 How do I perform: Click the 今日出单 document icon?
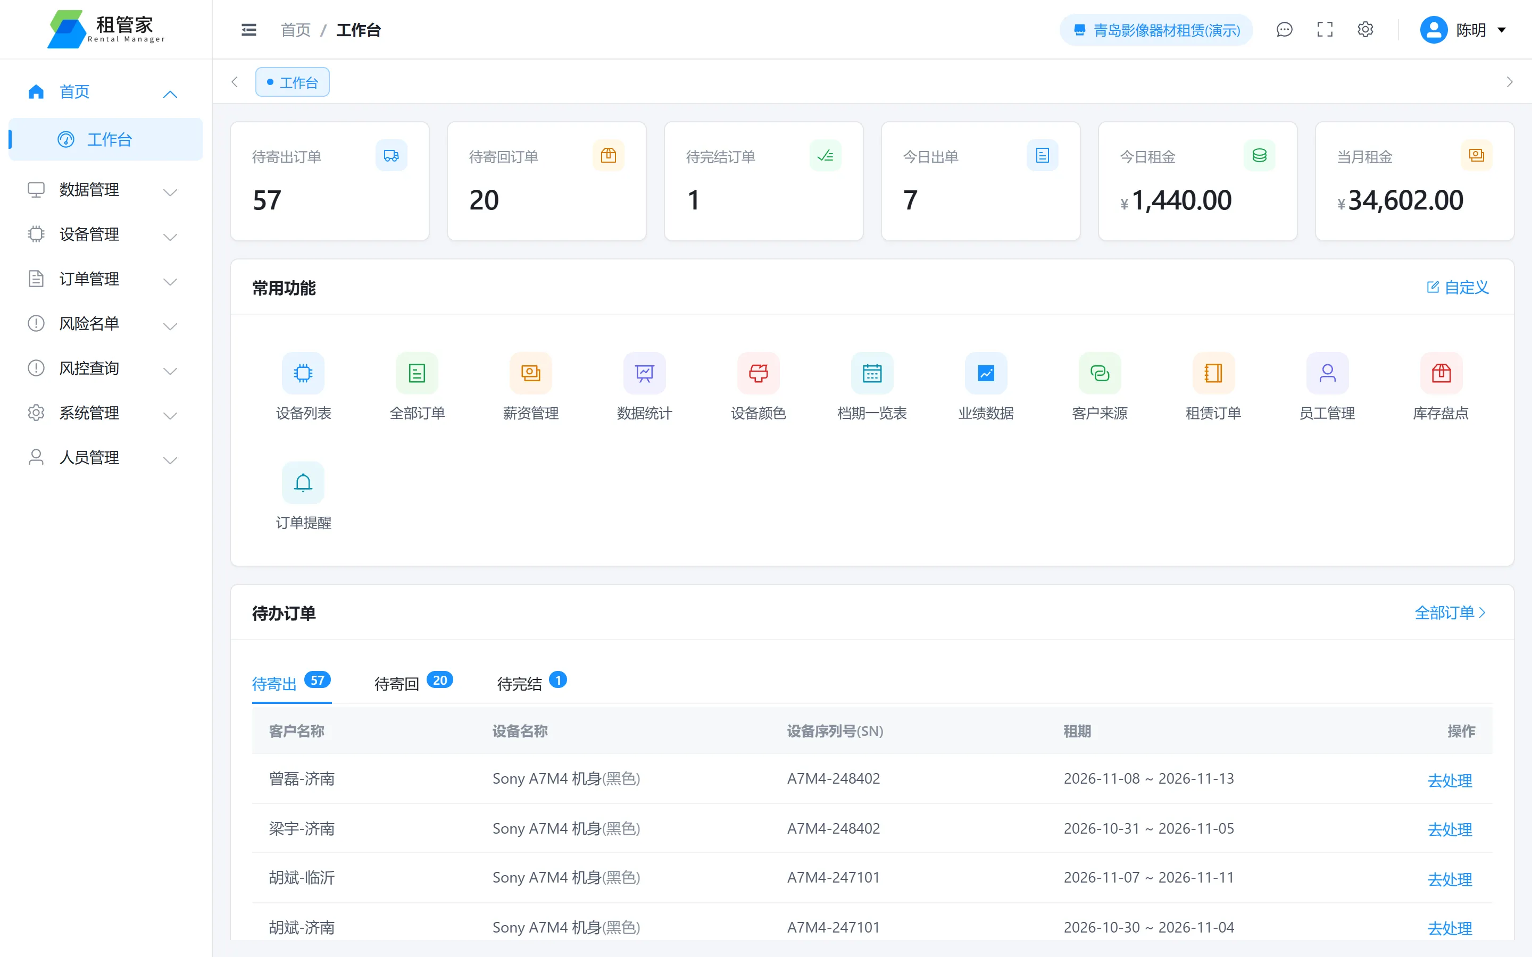pos(1042,156)
